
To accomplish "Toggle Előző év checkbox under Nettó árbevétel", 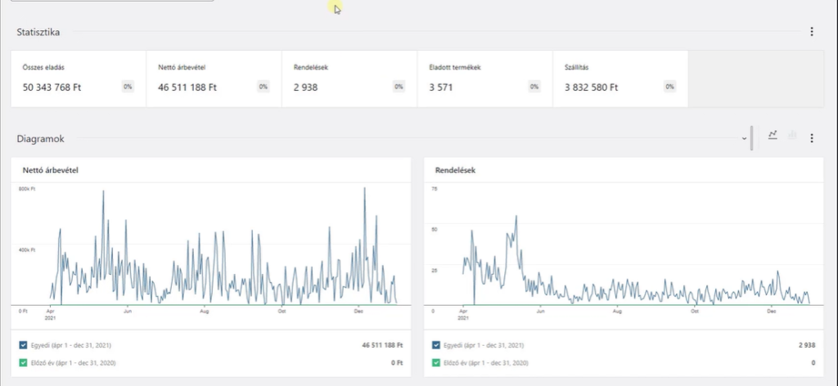I will pyautogui.click(x=26, y=362).
